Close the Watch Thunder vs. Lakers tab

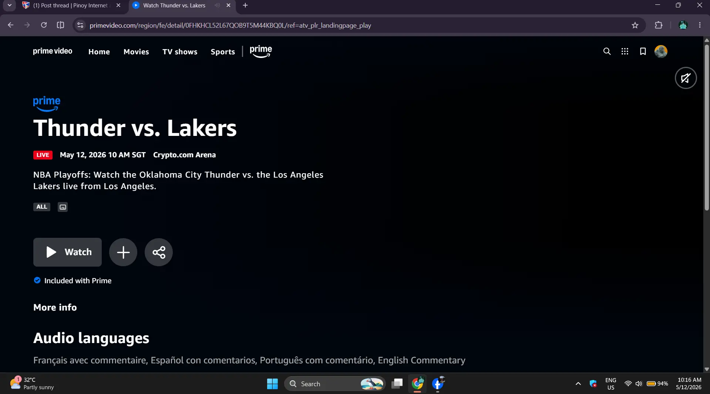click(x=228, y=5)
